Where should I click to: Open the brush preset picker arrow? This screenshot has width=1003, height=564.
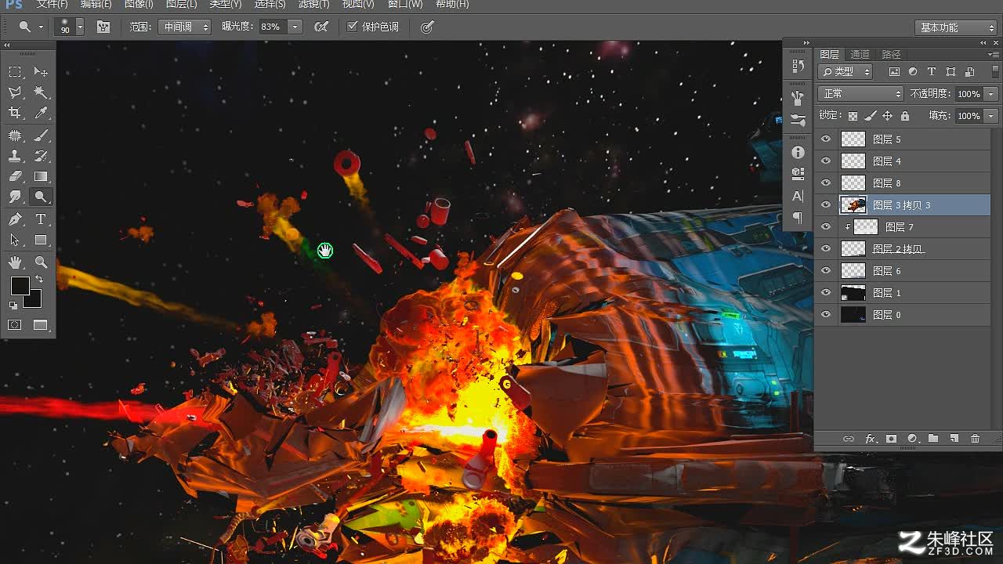point(80,27)
